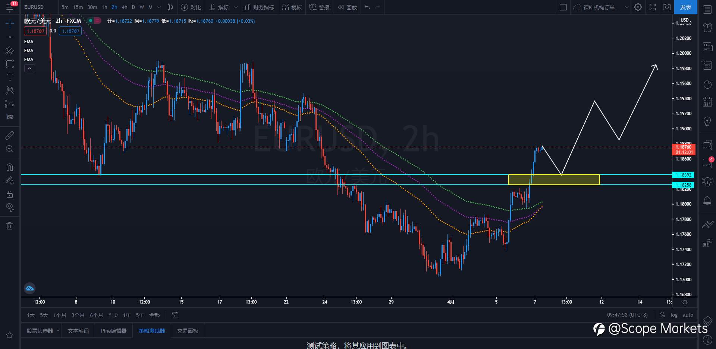Image resolution: width=716 pixels, height=349 pixels.
Task: Open the main hamburger menu
Action: pos(9,7)
